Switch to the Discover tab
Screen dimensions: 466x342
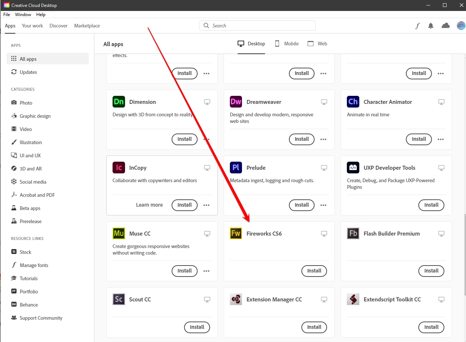point(59,26)
